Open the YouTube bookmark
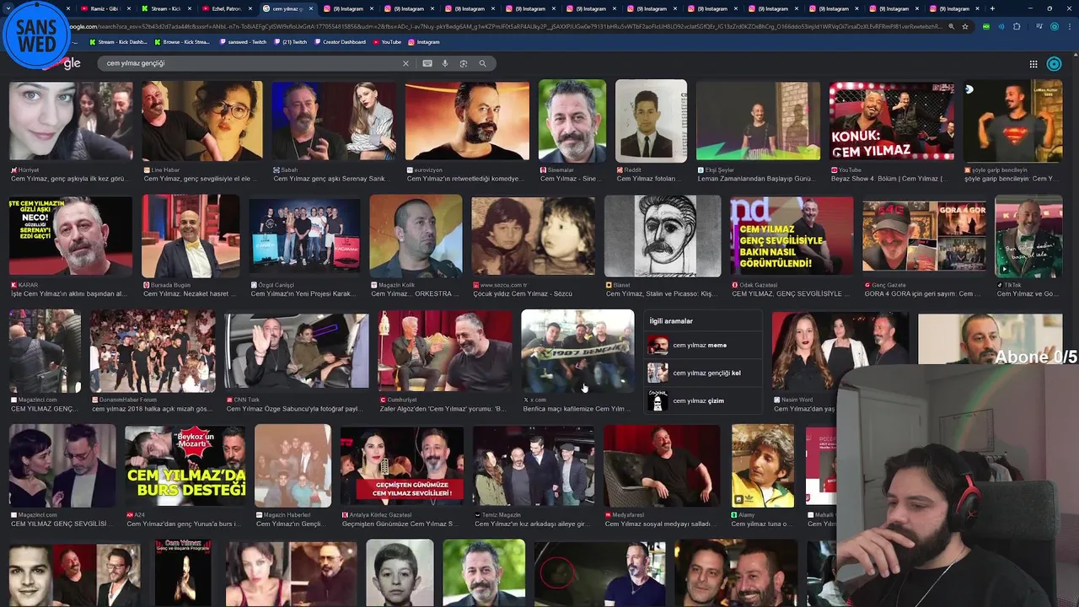Screen dimensions: 1079x607 (x=387, y=41)
